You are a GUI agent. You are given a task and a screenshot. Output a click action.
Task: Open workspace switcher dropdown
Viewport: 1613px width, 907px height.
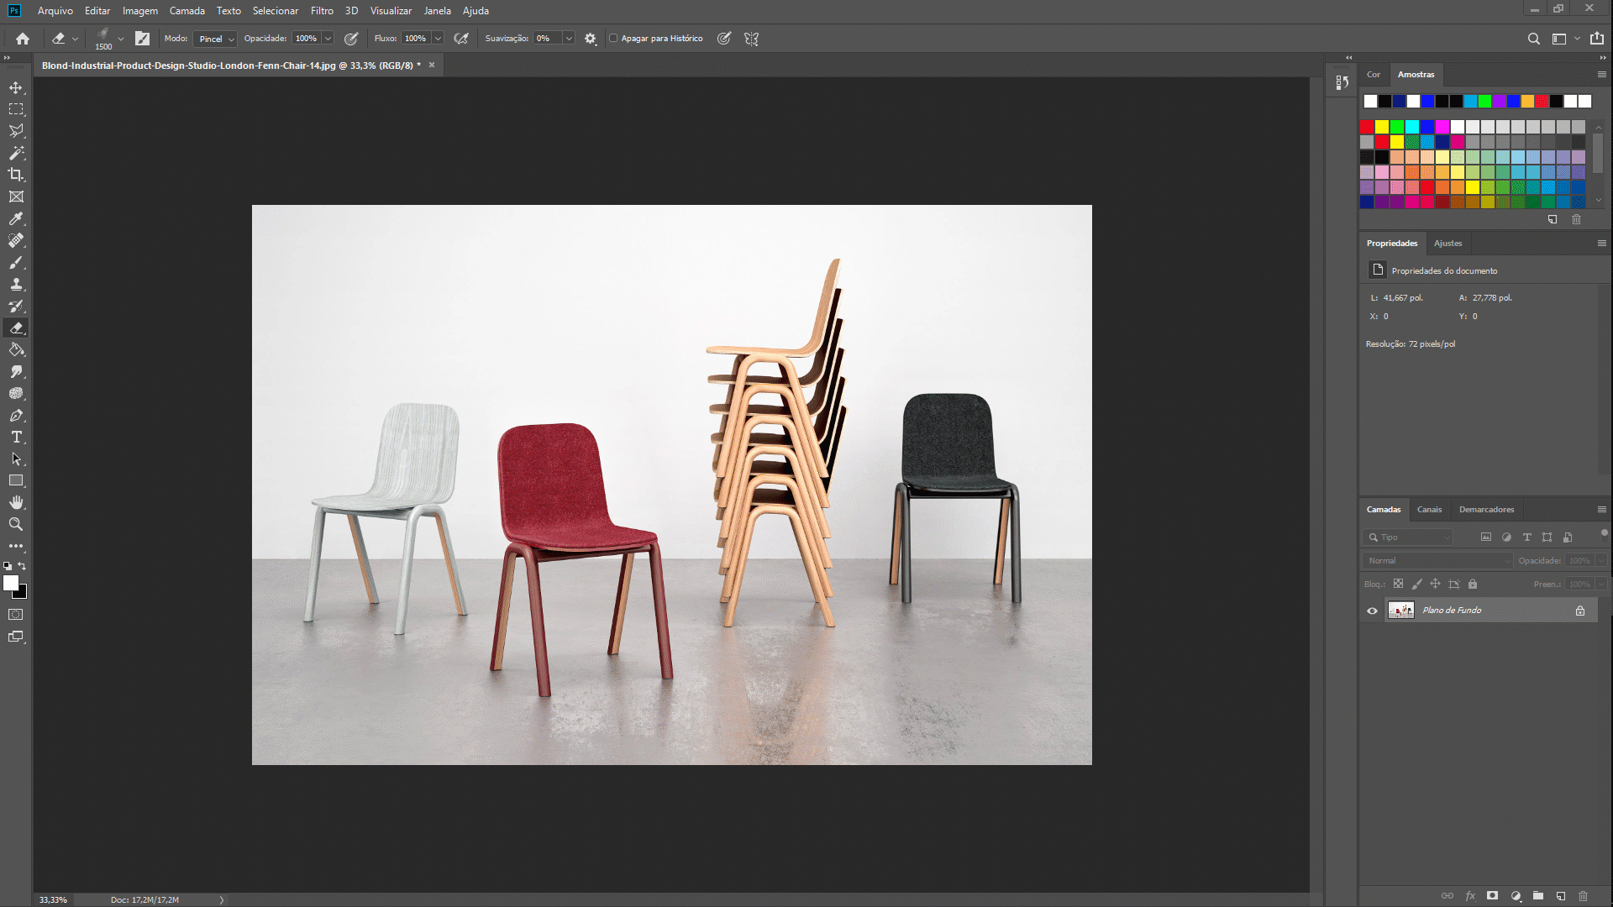tap(1564, 39)
